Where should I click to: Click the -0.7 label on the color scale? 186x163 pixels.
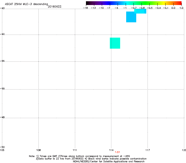coord(134,8)
